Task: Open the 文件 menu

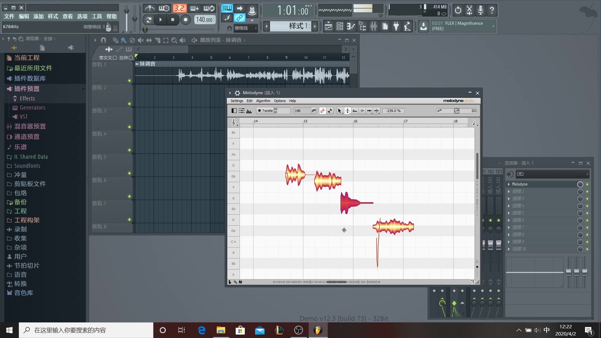Action: pyautogui.click(x=9, y=16)
